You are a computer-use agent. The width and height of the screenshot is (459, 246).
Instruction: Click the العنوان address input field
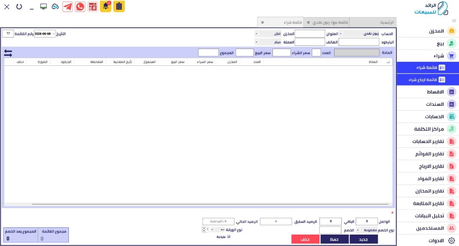(310, 34)
